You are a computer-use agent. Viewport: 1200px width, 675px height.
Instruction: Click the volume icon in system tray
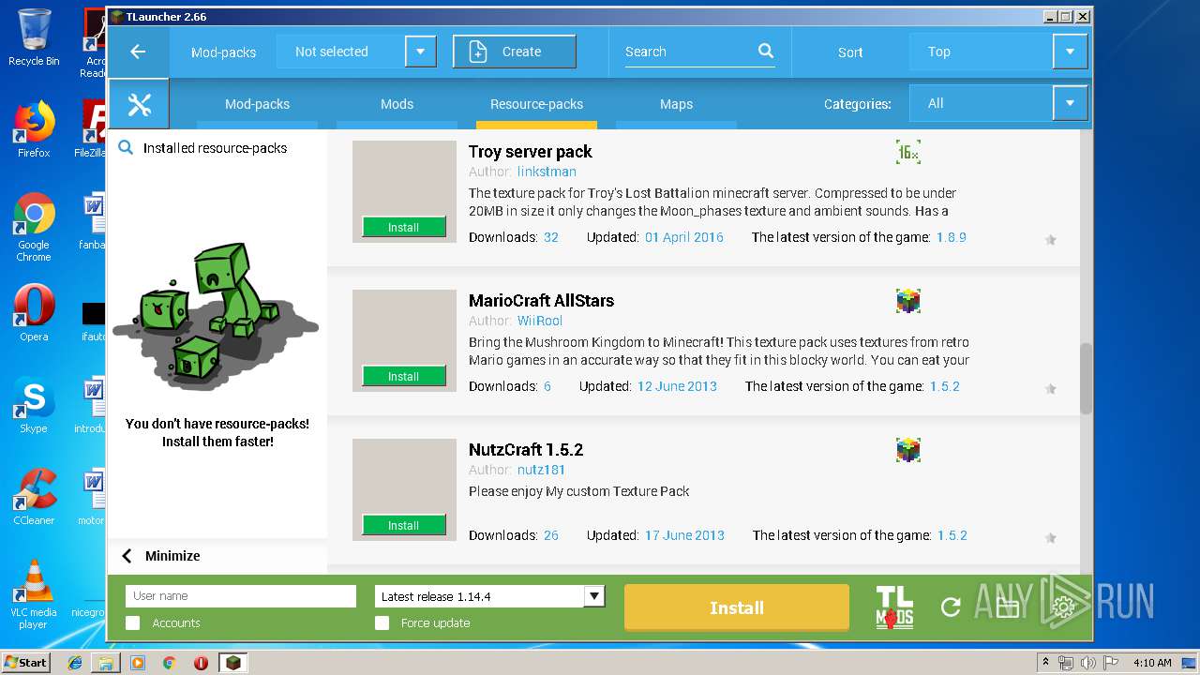coord(1087,663)
